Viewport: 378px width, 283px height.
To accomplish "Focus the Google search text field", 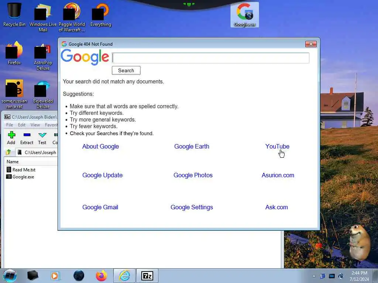I will pos(210,58).
